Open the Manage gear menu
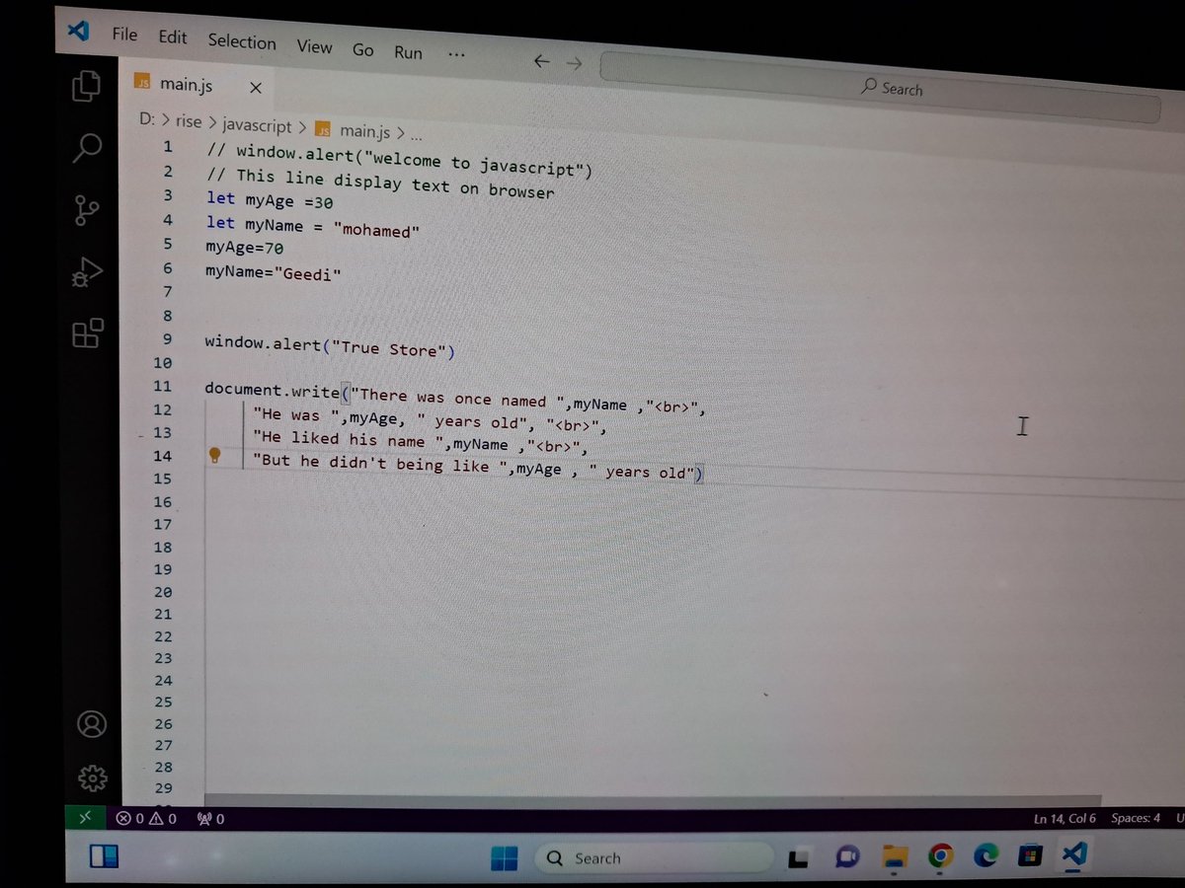Screen dimensions: 1185x888 coord(92,777)
